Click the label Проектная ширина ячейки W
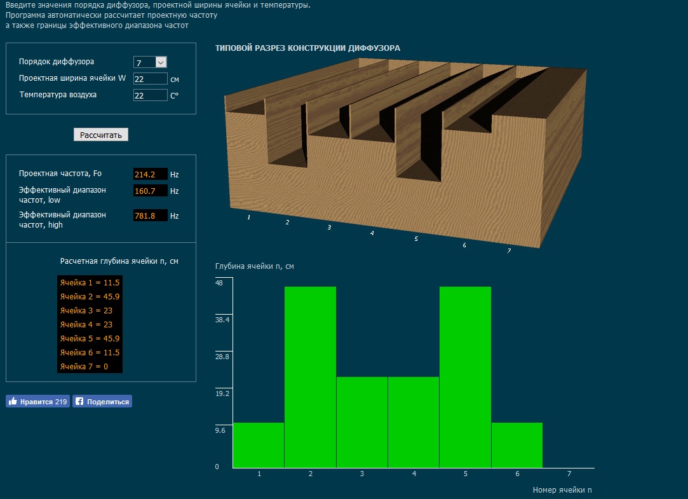The height and width of the screenshot is (499, 688). [72, 78]
